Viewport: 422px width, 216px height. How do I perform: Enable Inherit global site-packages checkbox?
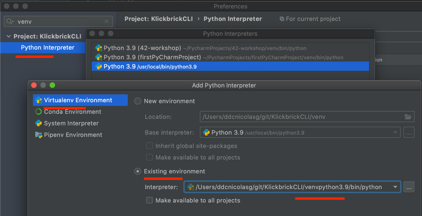click(x=149, y=146)
